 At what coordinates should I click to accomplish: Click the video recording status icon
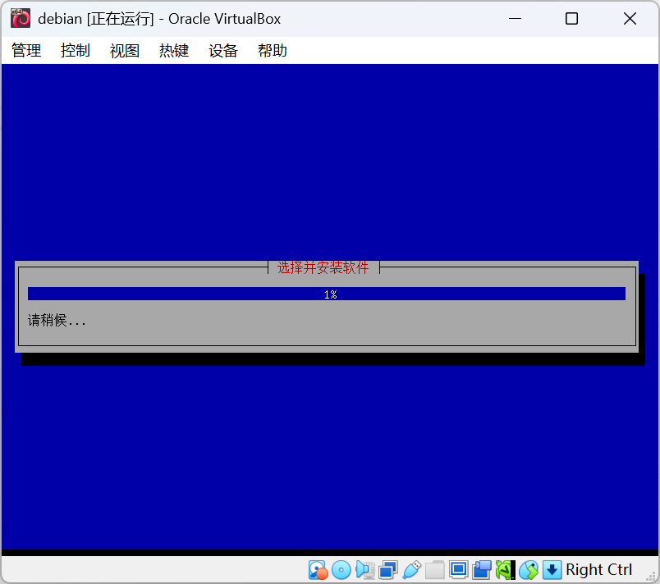pos(482,570)
